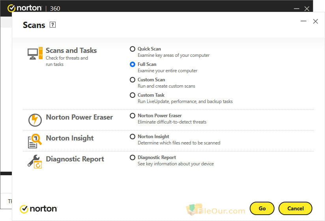Screen dimensions: 325x221
Task: Click the Norton Insight section heading
Action: pos(70,138)
